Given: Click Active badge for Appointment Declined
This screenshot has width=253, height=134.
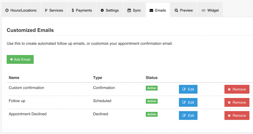Looking at the screenshot, I should point(151,114).
